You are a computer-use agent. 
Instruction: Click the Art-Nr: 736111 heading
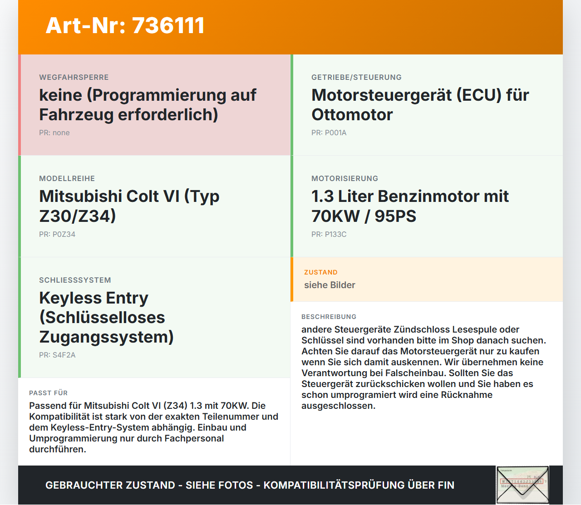pos(125,25)
